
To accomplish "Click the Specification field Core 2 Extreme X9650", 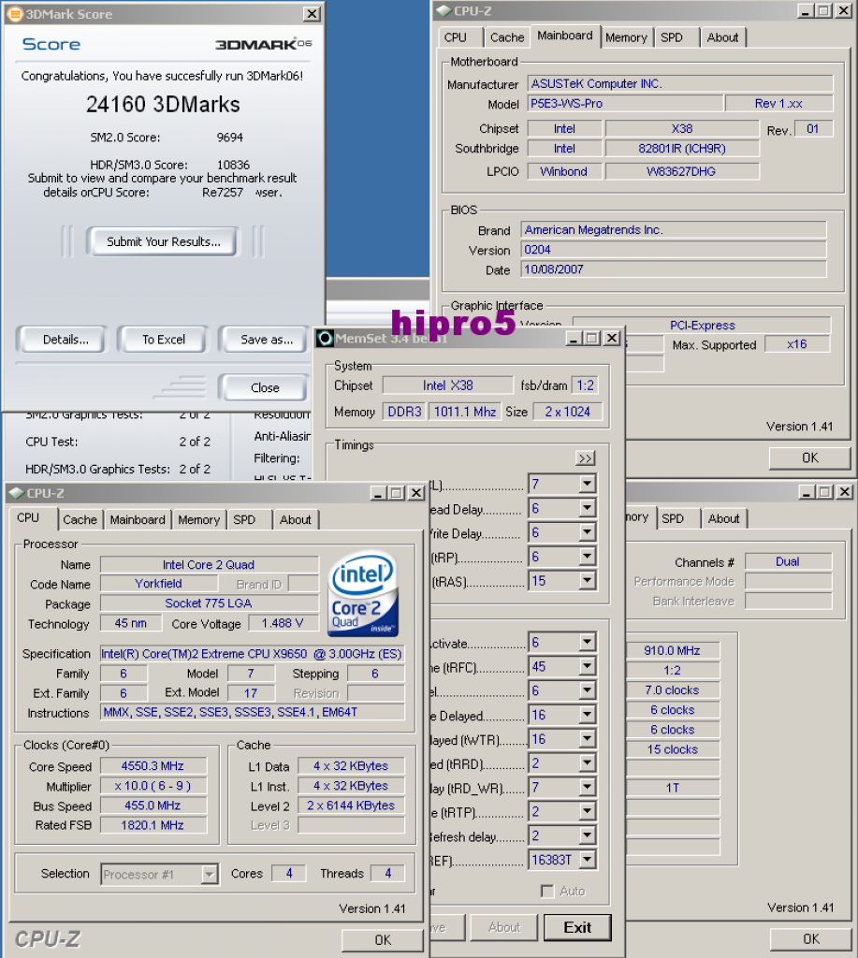I will (x=252, y=654).
